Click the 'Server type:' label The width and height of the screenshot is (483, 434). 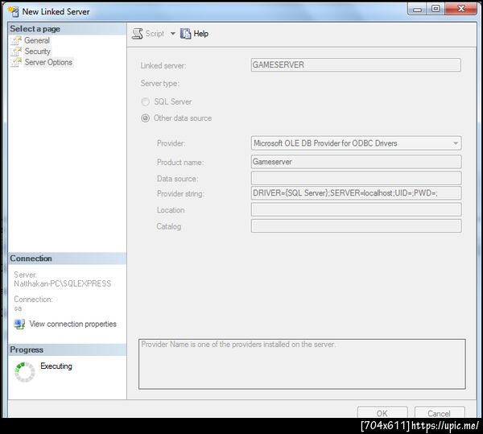pos(160,83)
